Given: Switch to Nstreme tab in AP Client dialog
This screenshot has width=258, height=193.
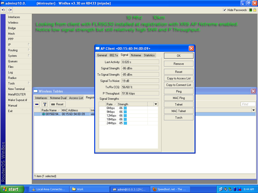Looking at the screenshot, I should point(136,55).
